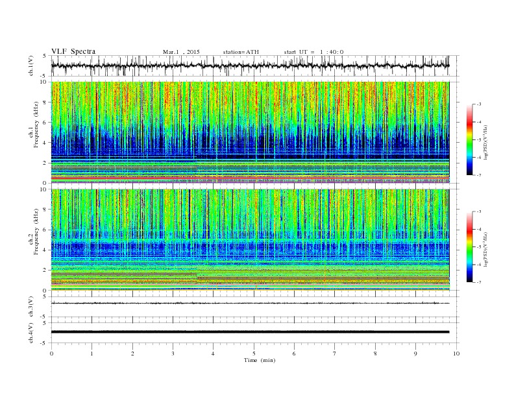Click the ch.1 'Frequency (kHz)' axis label
The image size is (514, 397).
tap(36, 125)
